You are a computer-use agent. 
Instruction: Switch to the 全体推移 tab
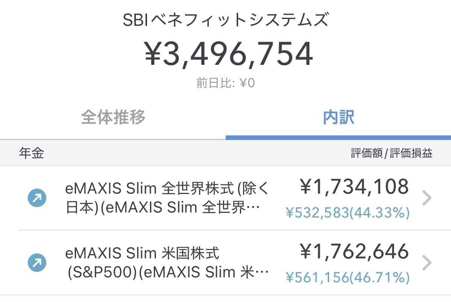[x=113, y=118]
